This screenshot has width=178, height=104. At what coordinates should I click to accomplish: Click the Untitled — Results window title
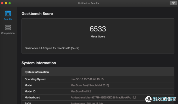[88, 3]
